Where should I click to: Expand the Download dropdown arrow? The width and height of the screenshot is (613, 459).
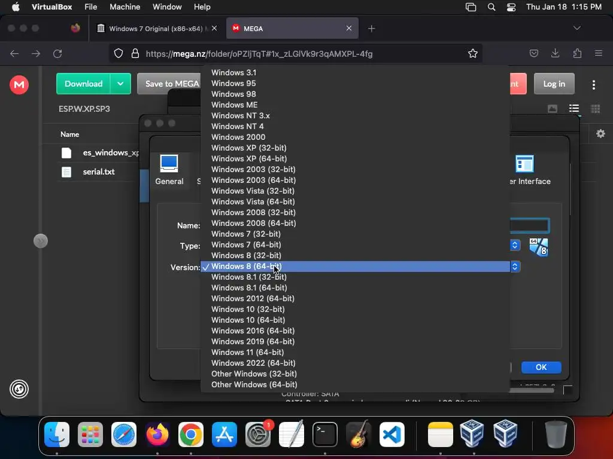(120, 84)
